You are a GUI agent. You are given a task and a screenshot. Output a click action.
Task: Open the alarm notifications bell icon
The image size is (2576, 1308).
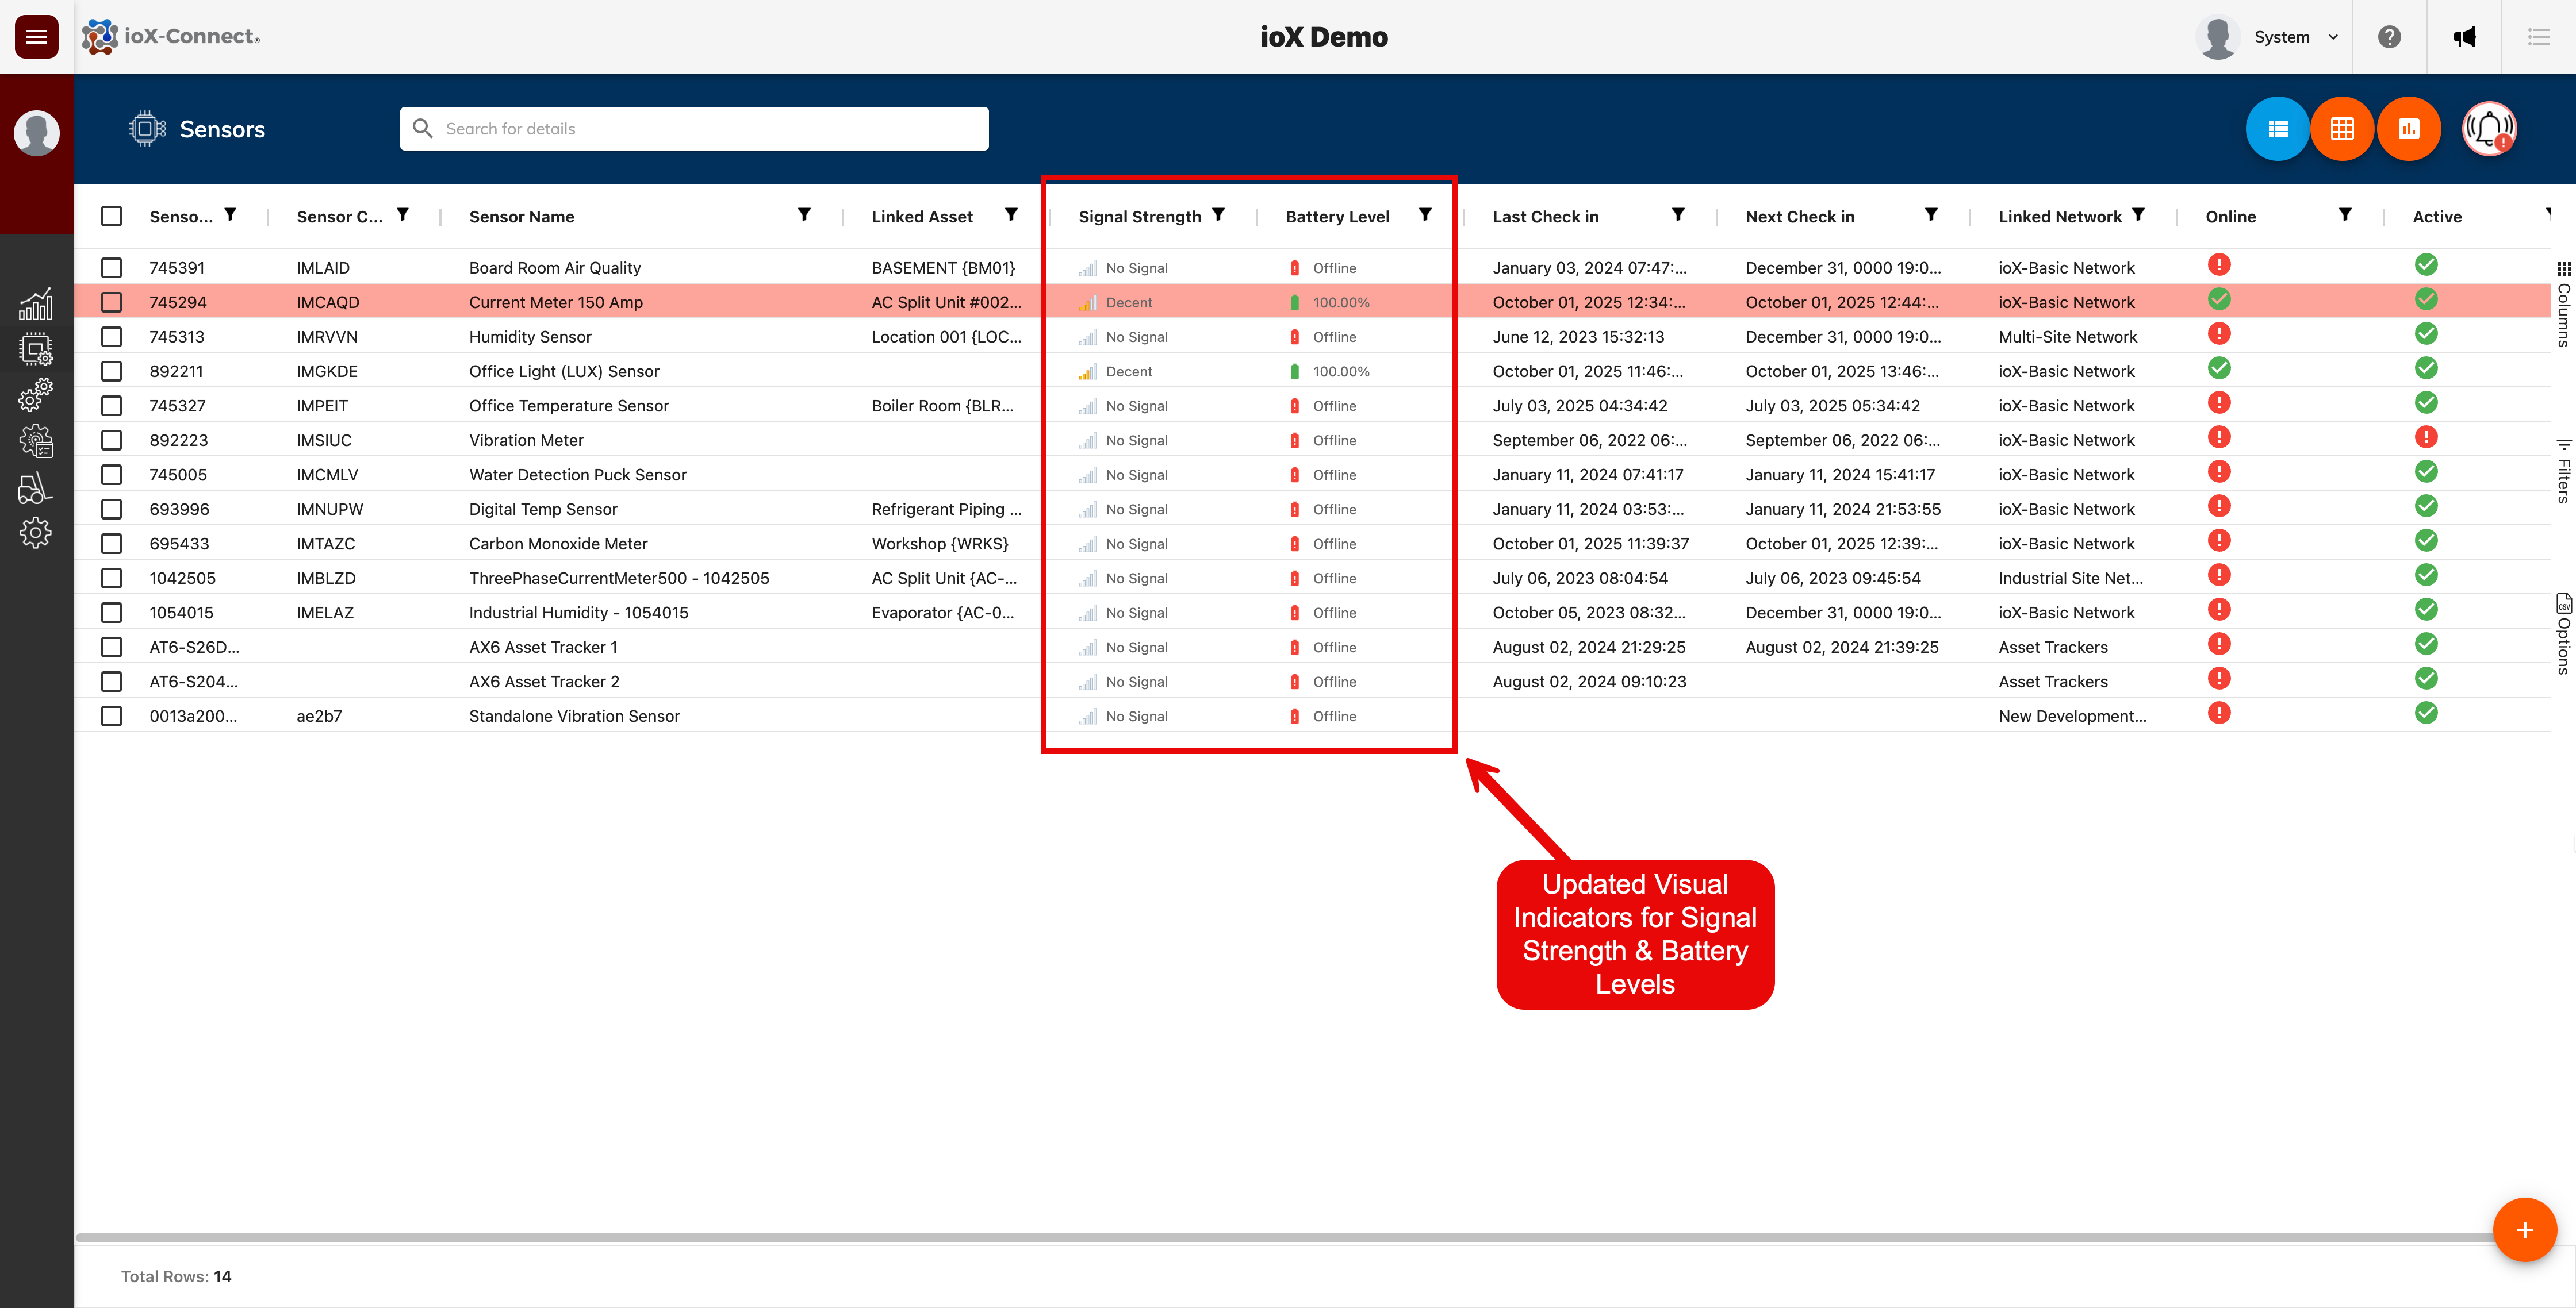point(2489,128)
